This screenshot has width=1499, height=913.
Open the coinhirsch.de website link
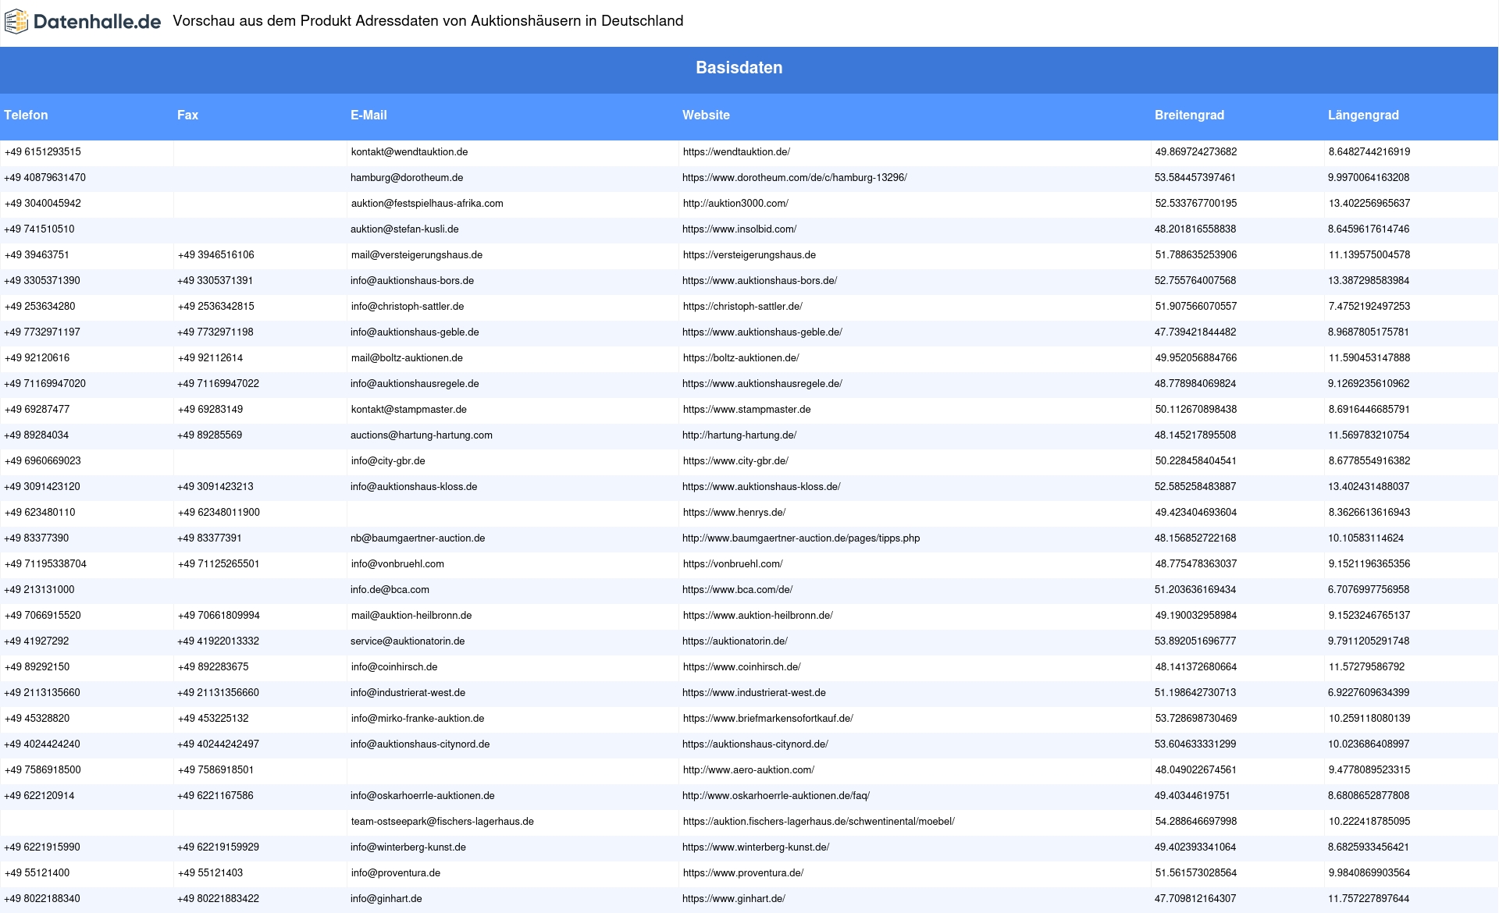click(x=742, y=667)
